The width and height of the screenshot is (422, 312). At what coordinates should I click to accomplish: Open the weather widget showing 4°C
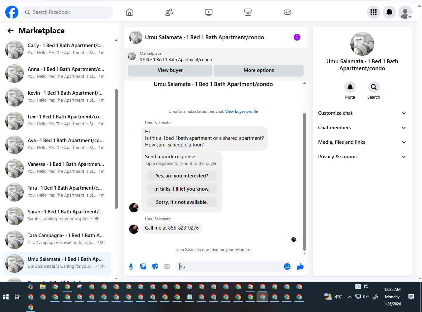(333, 296)
